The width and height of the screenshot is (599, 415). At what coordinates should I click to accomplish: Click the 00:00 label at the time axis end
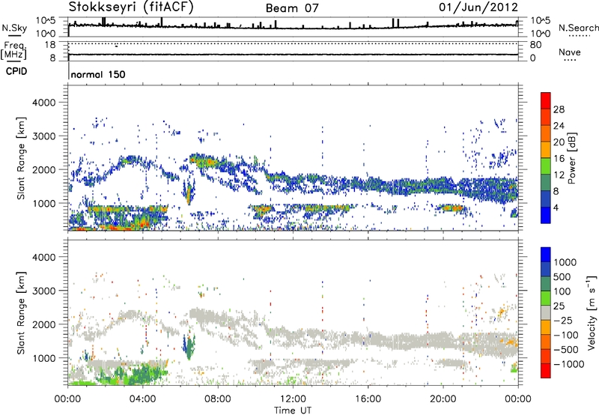518,399
